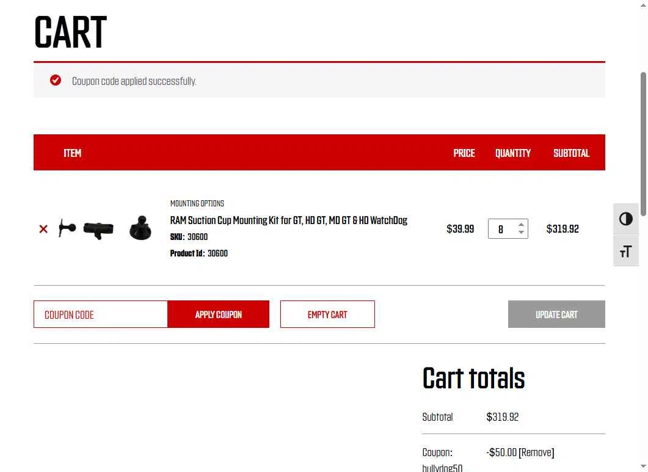Open RAM Suction Cup Mounting Kit product link
The height and width of the screenshot is (472, 648).
tap(288, 220)
